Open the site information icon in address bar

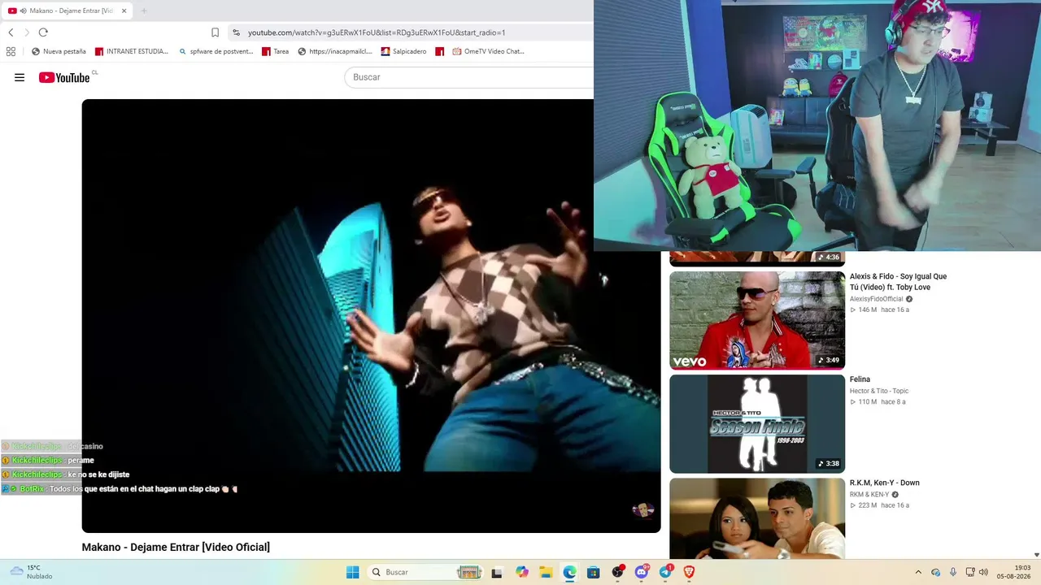pyautogui.click(x=236, y=32)
